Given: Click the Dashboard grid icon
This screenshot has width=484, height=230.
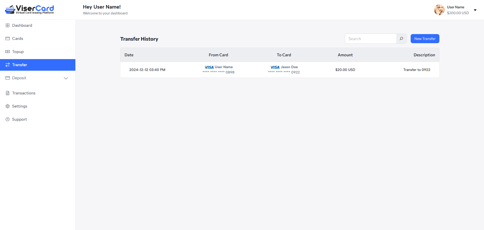Looking at the screenshot, I should tap(8, 25).
